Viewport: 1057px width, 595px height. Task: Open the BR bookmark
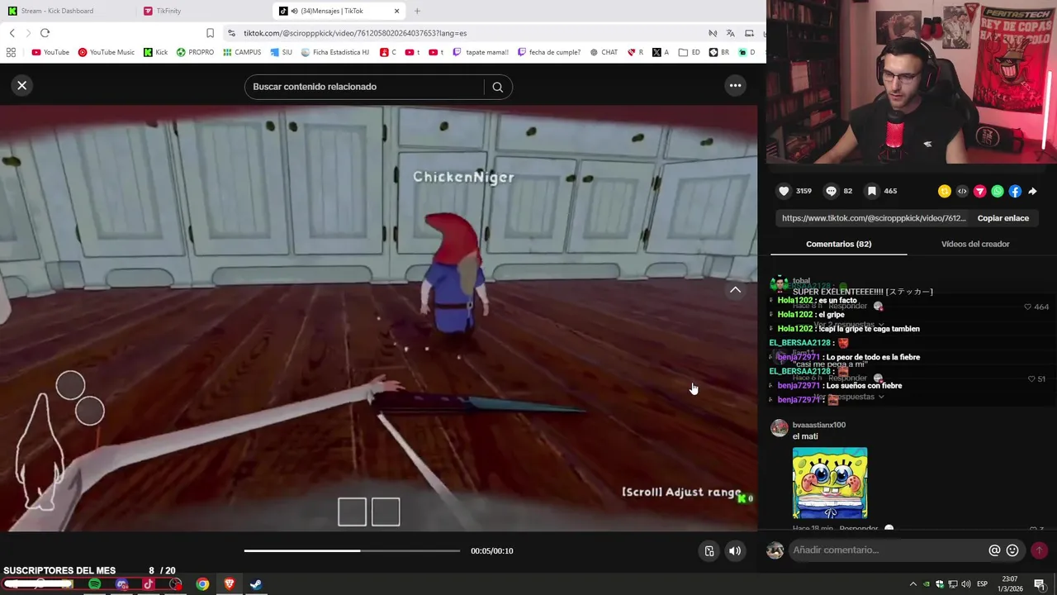(x=718, y=52)
